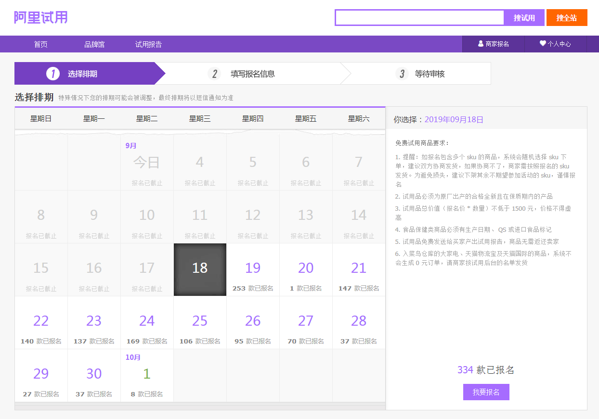Viewport: 599px width, 419px height.
Task: Focus the search input field
Action: click(x=419, y=18)
